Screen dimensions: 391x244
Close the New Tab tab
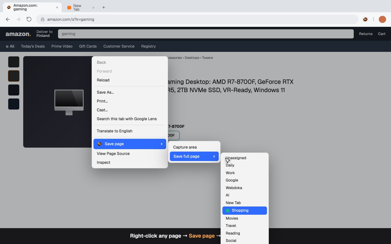click(93, 7)
